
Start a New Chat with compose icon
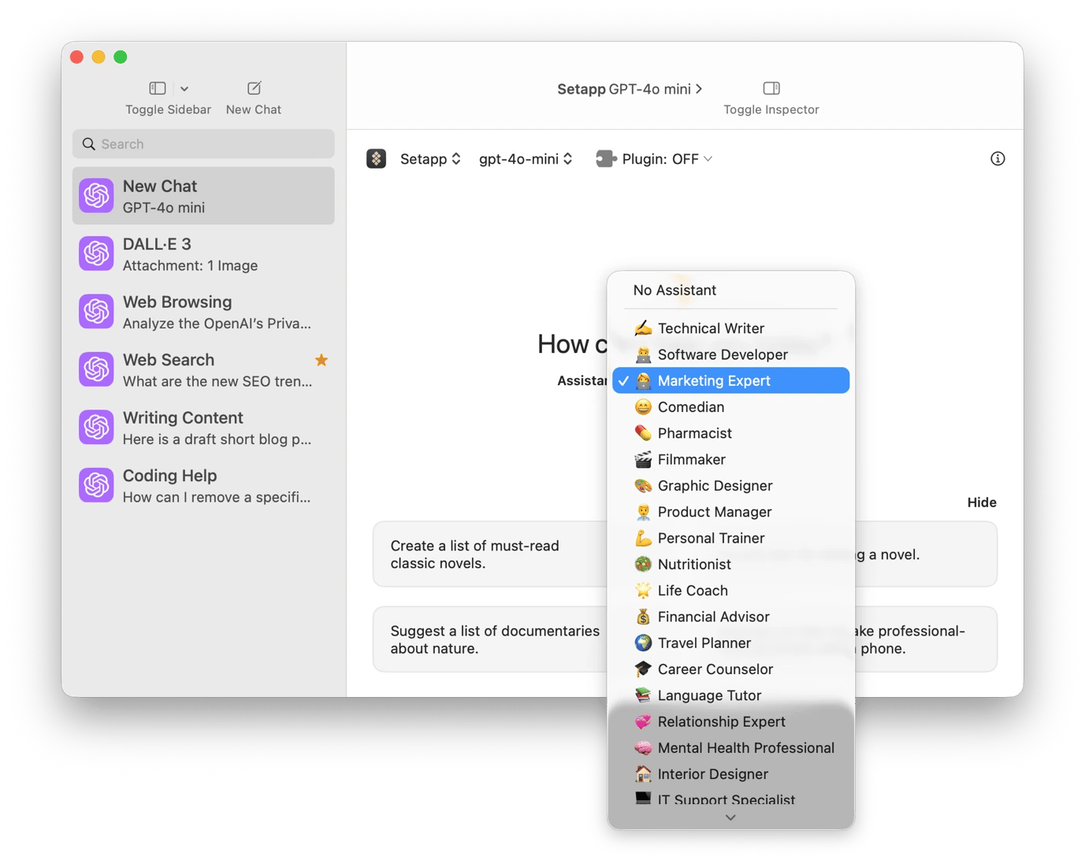tap(254, 88)
